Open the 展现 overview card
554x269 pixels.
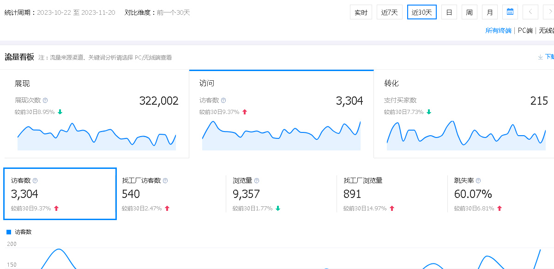click(96, 114)
